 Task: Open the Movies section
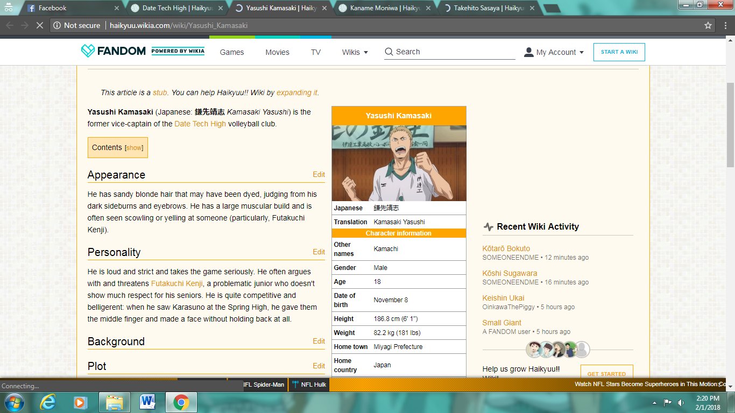(x=277, y=52)
